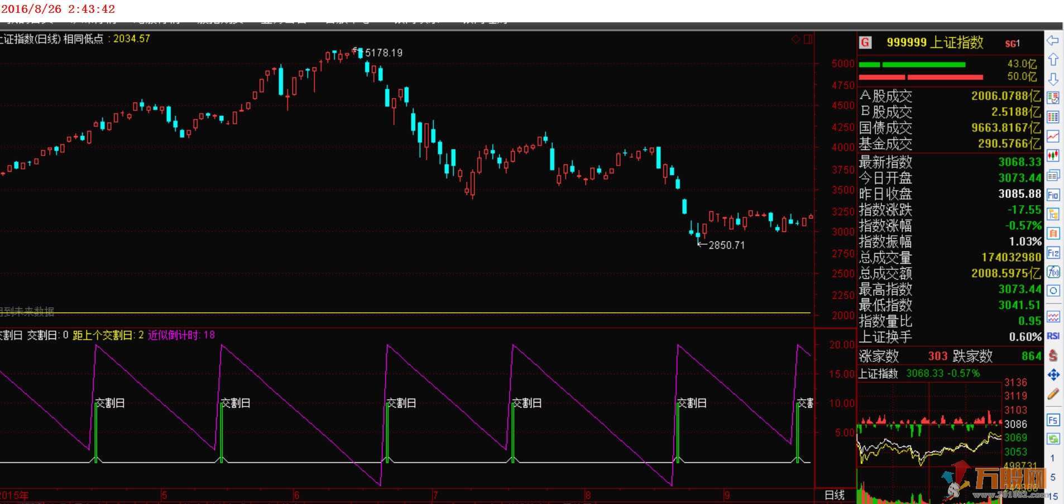Click the stock title 999999 上证指数

935,42
